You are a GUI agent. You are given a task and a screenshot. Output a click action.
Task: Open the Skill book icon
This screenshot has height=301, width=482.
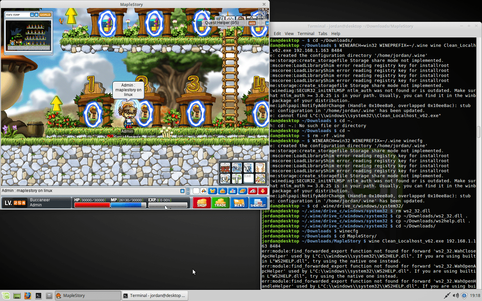(243, 191)
